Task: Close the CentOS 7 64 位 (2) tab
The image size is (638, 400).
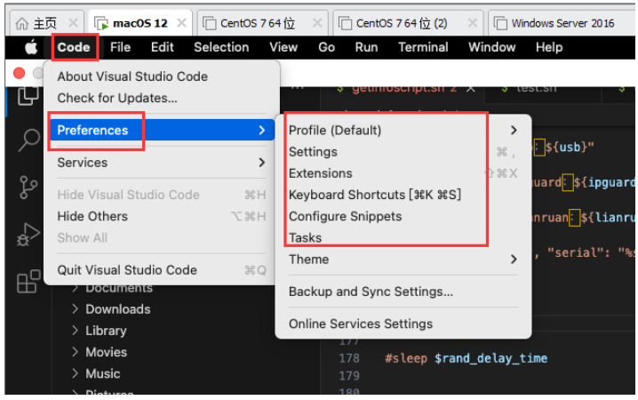Action: tap(473, 23)
